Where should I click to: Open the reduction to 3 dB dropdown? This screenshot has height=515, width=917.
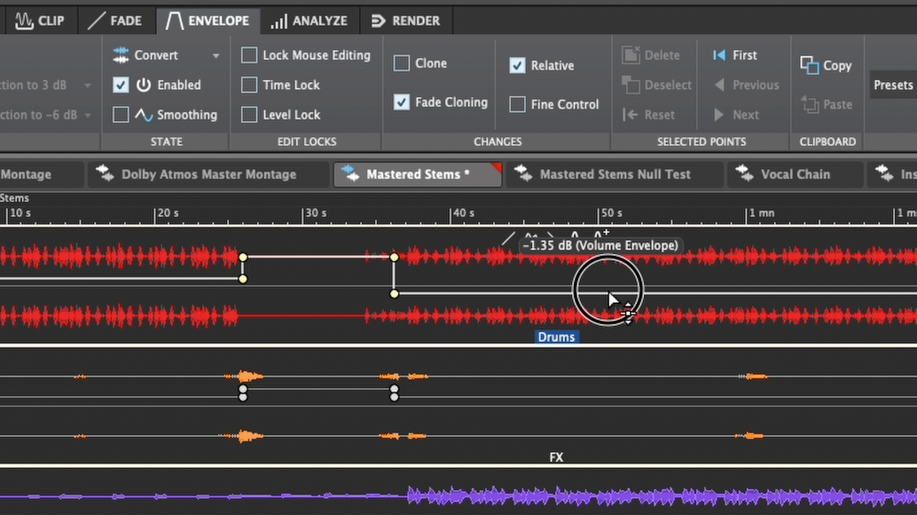coord(87,85)
